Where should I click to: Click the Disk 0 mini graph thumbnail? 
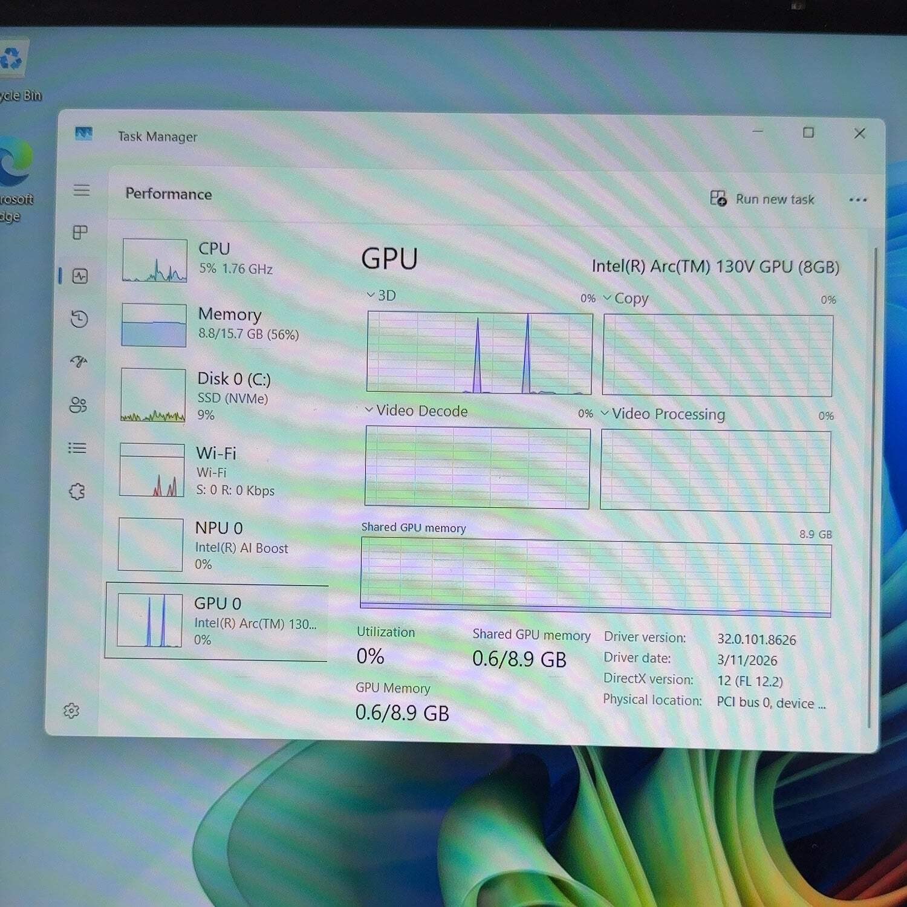click(153, 395)
